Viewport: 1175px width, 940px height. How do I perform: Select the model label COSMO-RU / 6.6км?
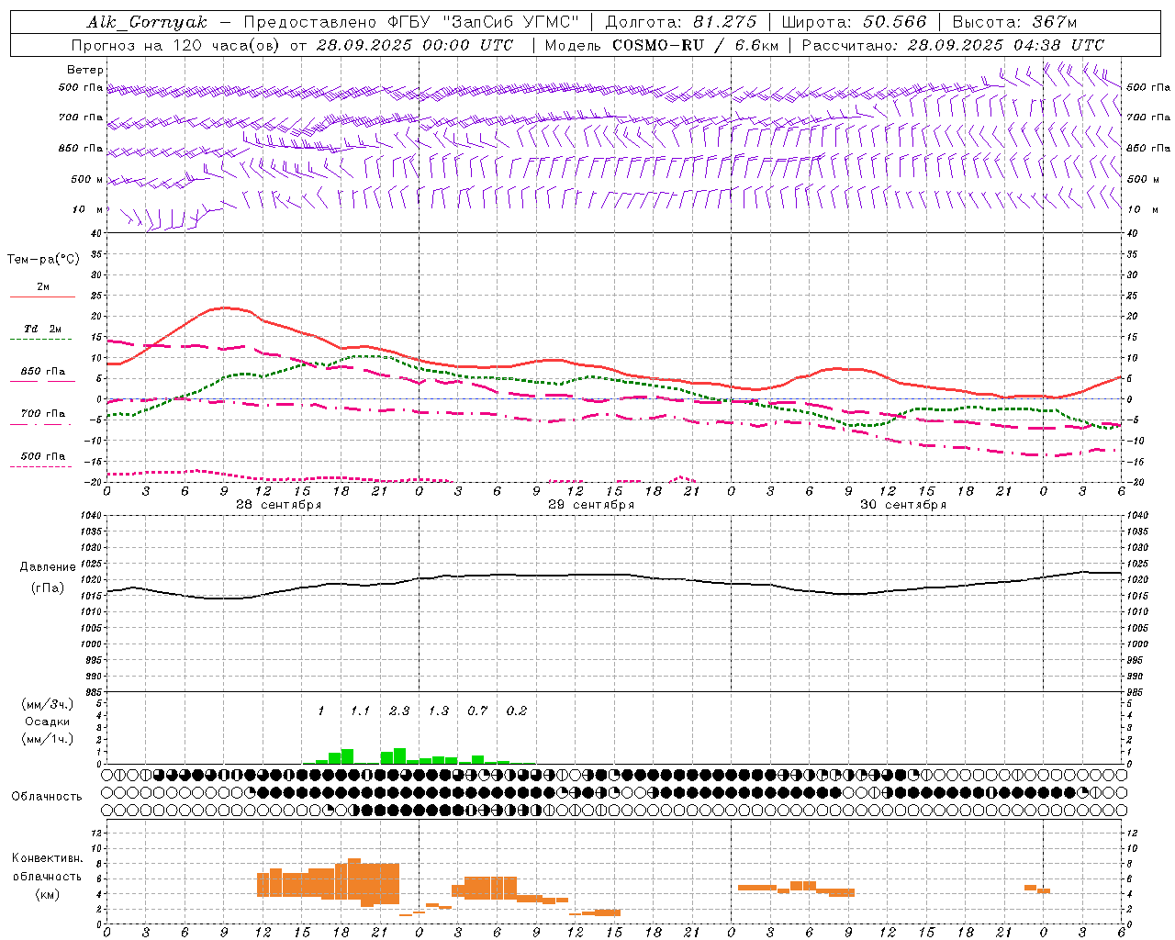click(x=696, y=45)
